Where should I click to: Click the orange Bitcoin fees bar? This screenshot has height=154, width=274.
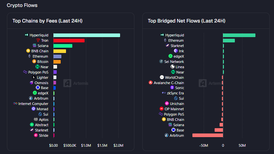click(57, 62)
